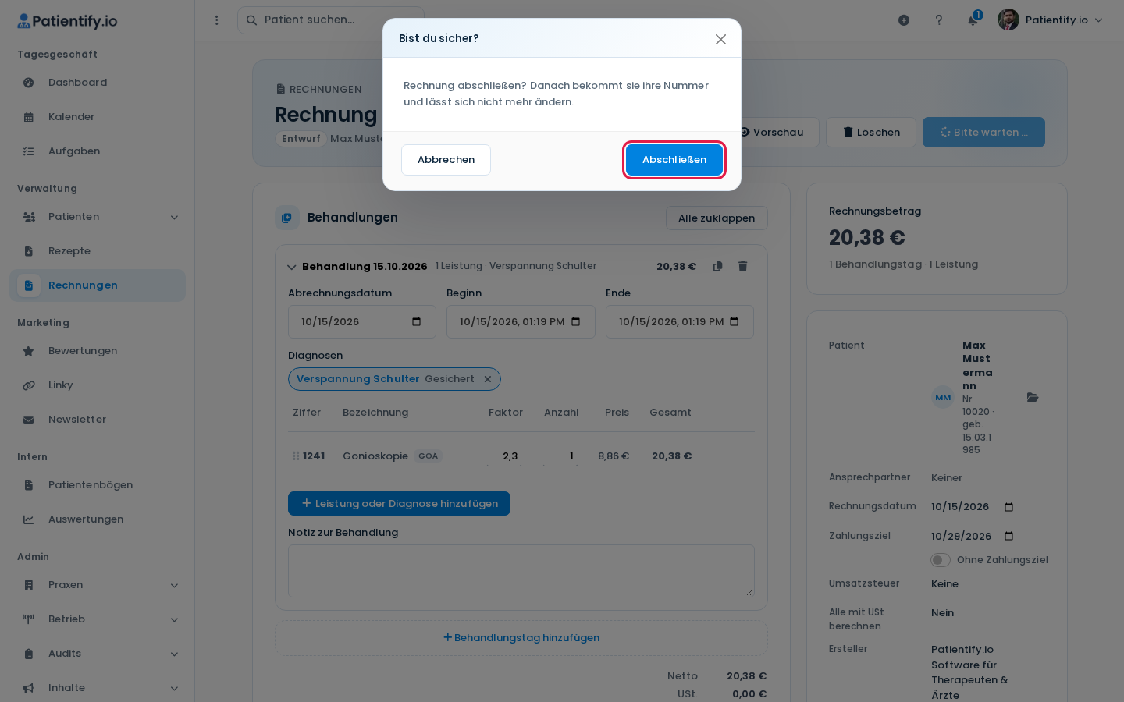Close the 'Bist du sicher?' dialog
This screenshot has height=702, width=1124.
tap(720, 39)
